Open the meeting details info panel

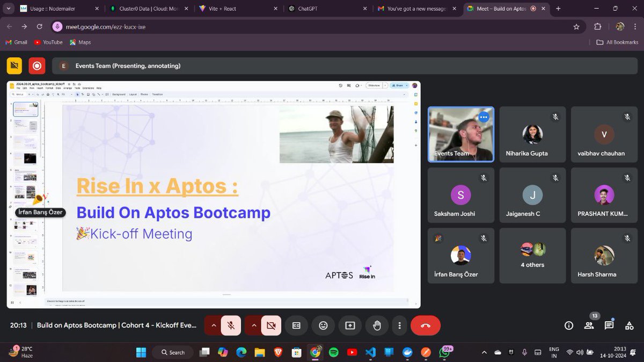pos(568,325)
